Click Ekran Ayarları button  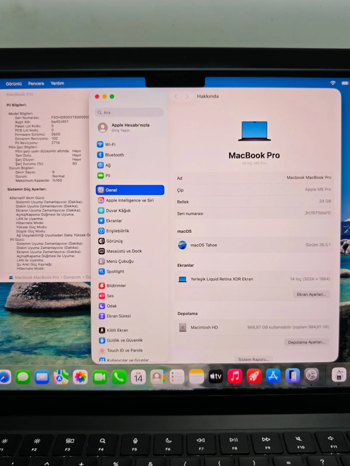(x=311, y=294)
